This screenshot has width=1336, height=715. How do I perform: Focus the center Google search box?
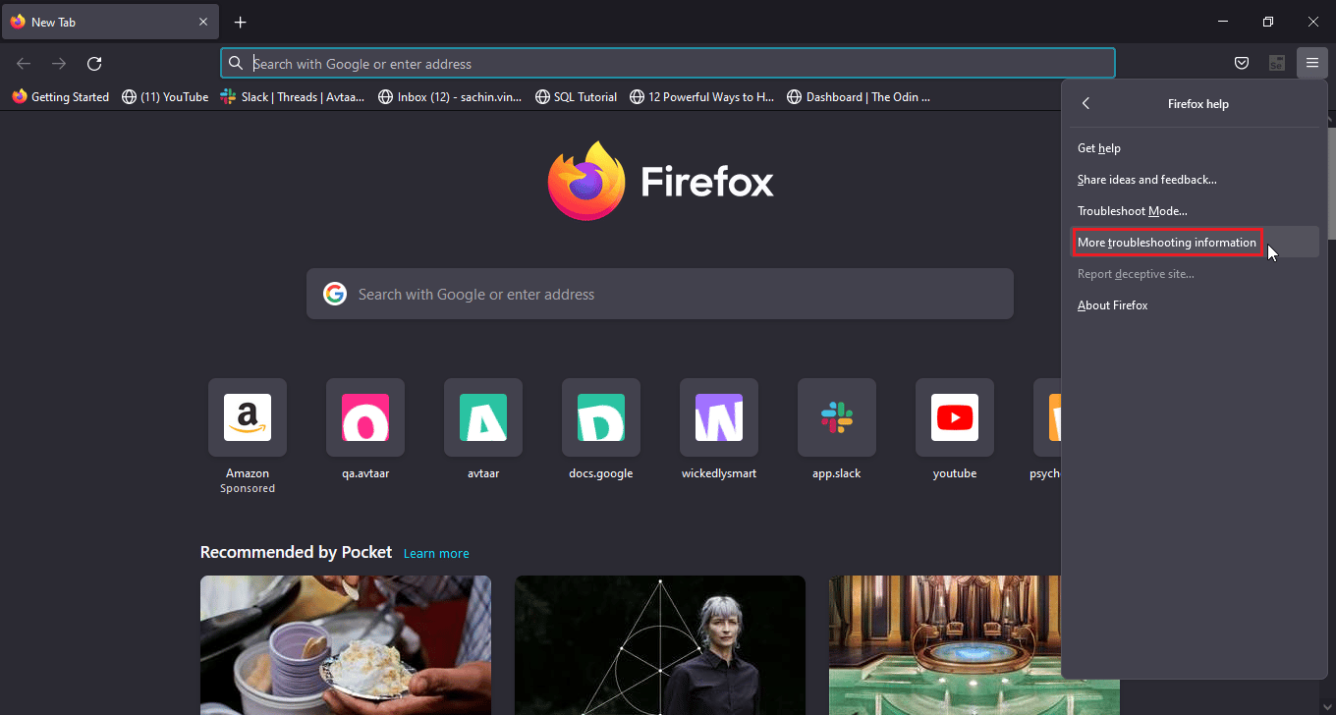(660, 294)
